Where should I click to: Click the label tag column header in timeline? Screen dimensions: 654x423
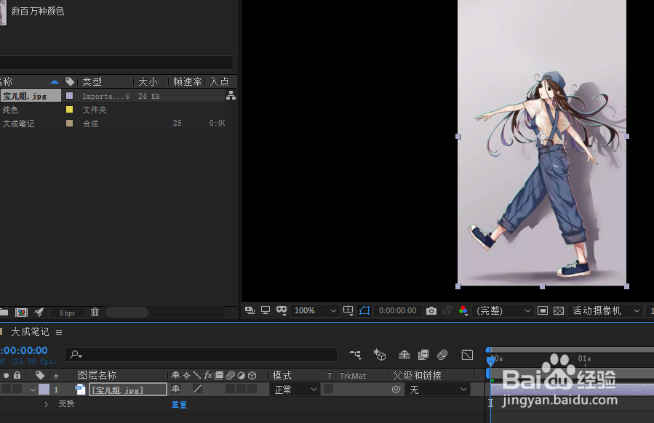click(40, 375)
